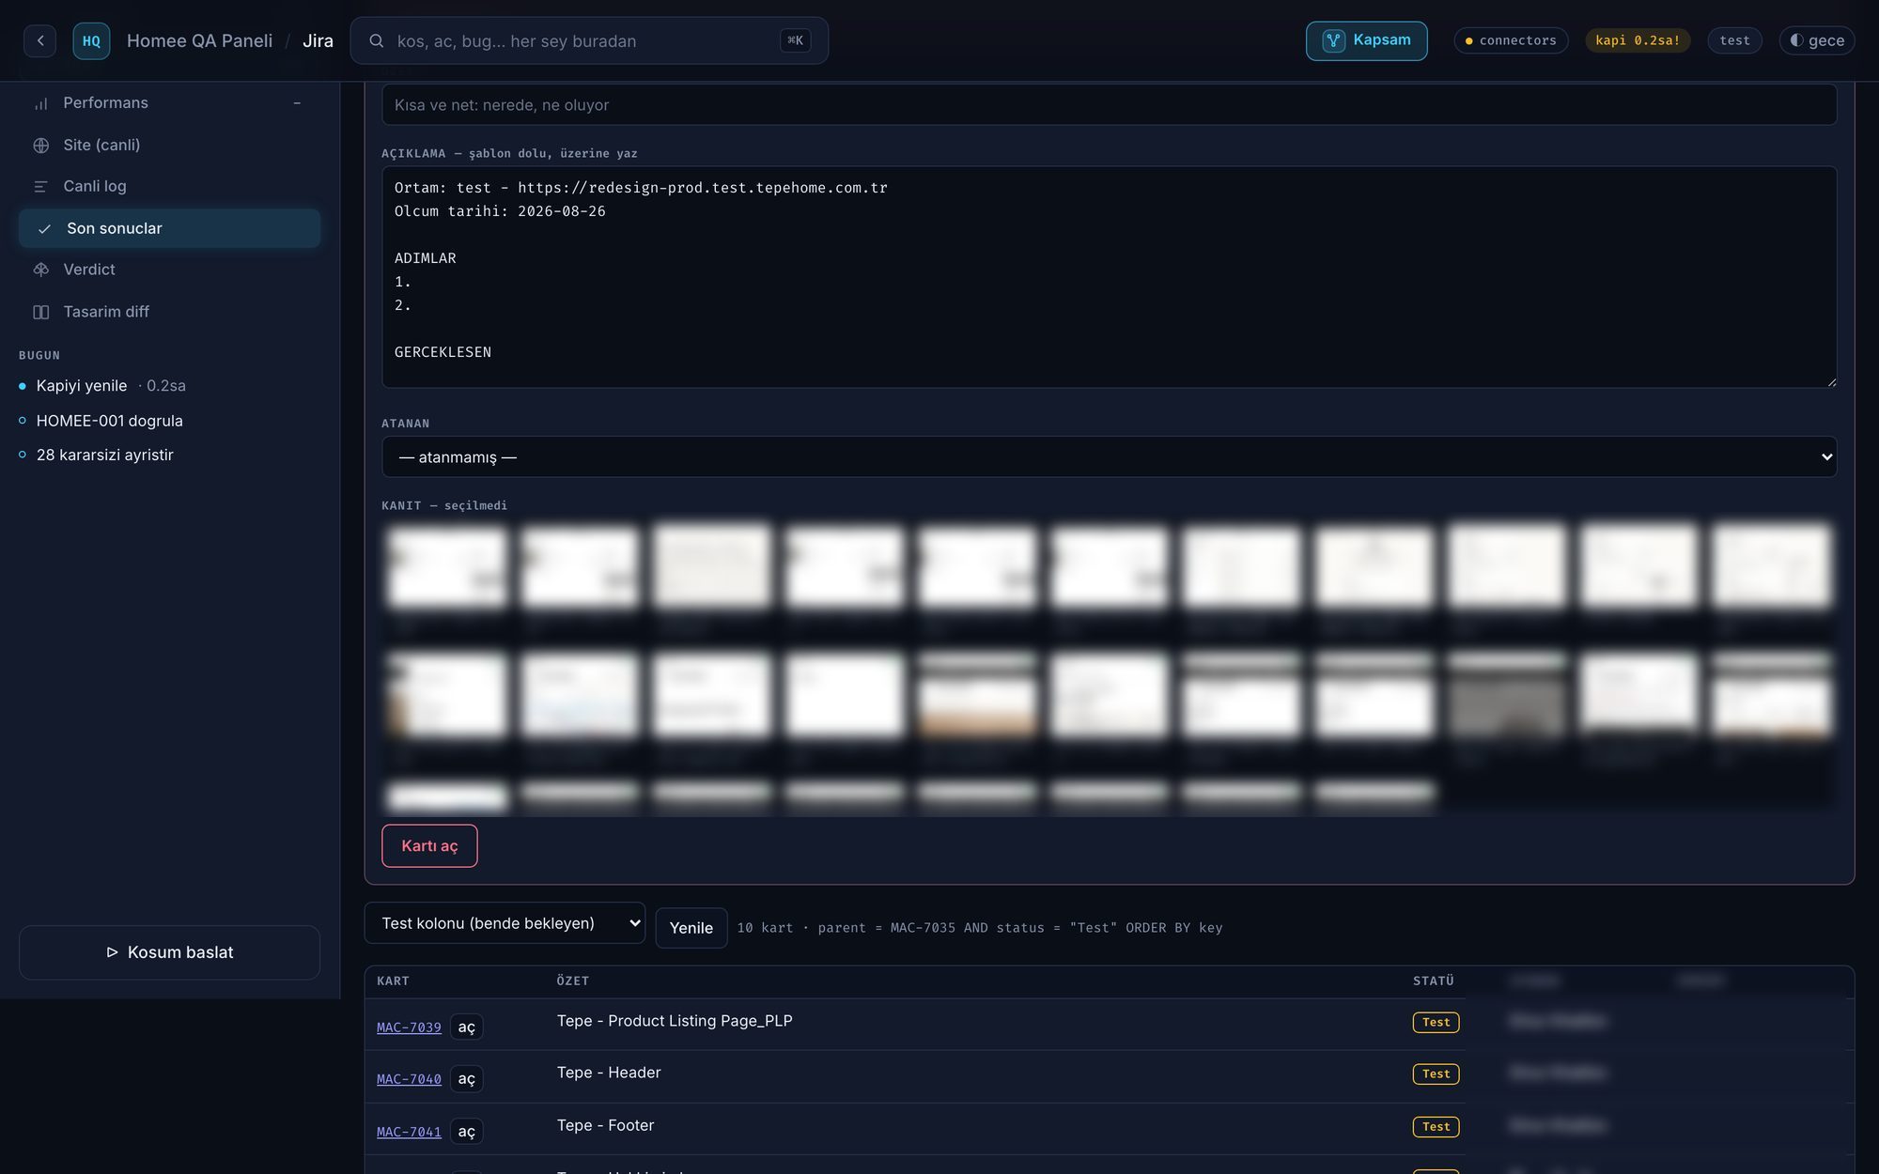This screenshot has height=1174, width=1879.
Task: Click into the Açıklama description textarea
Action: (1109, 277)
